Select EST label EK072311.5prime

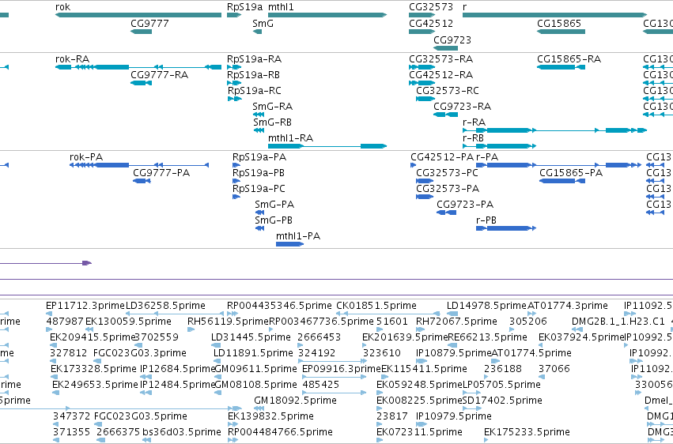point(419,432)
